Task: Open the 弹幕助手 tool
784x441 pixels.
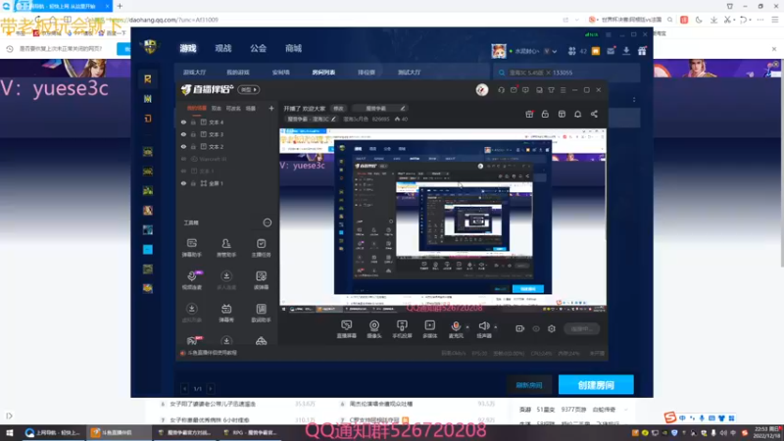Action: [x=191, y=248]
